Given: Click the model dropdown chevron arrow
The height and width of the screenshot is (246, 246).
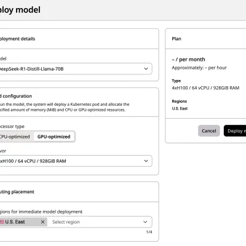Looking at the screenshot, I should click(146, 69).
